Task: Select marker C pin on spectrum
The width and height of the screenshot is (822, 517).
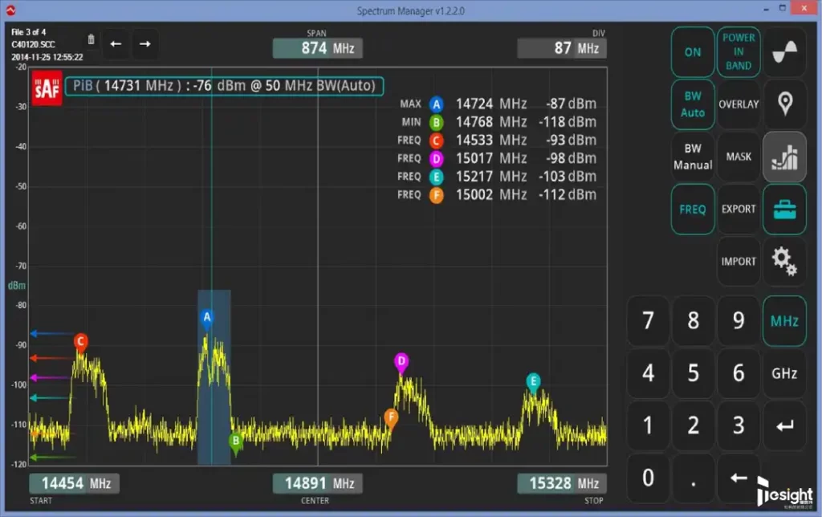Action: 80,343
